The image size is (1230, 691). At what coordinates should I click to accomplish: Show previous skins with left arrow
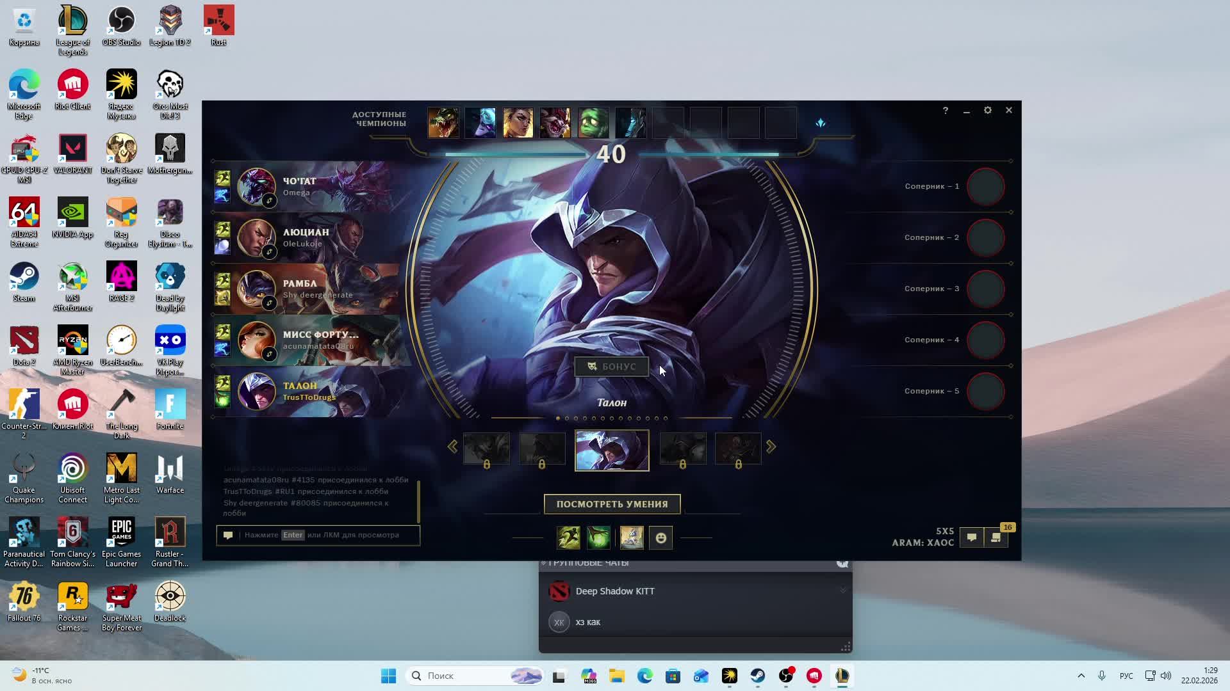click(x=452, y=447)
